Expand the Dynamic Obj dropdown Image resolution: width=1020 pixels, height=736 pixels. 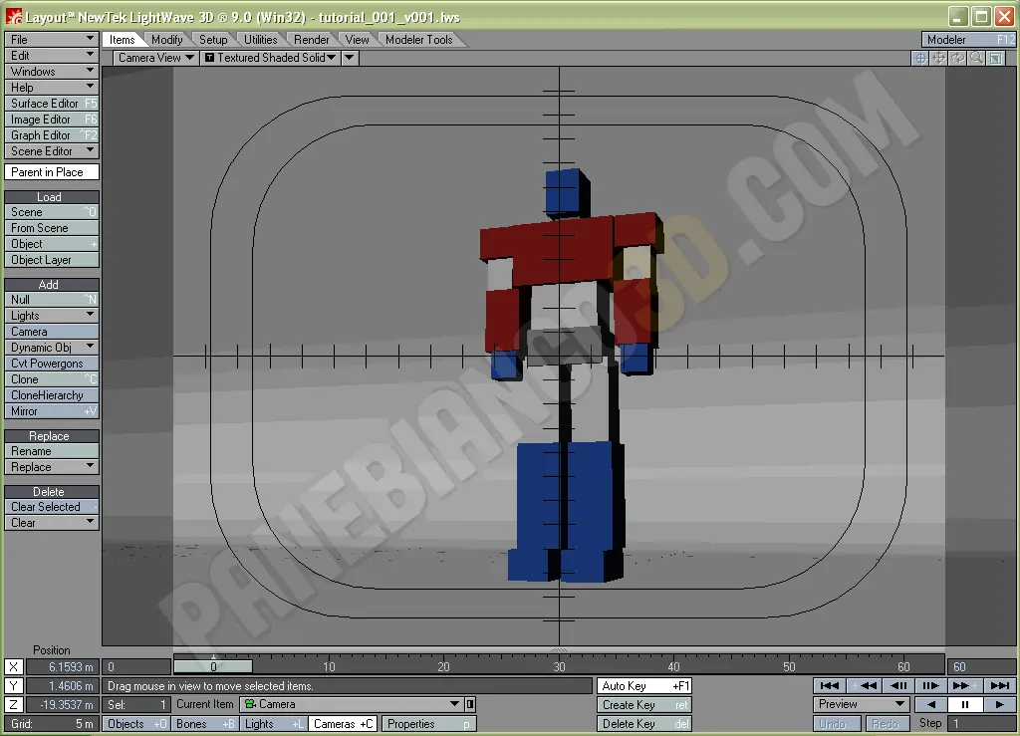[52, 348]
